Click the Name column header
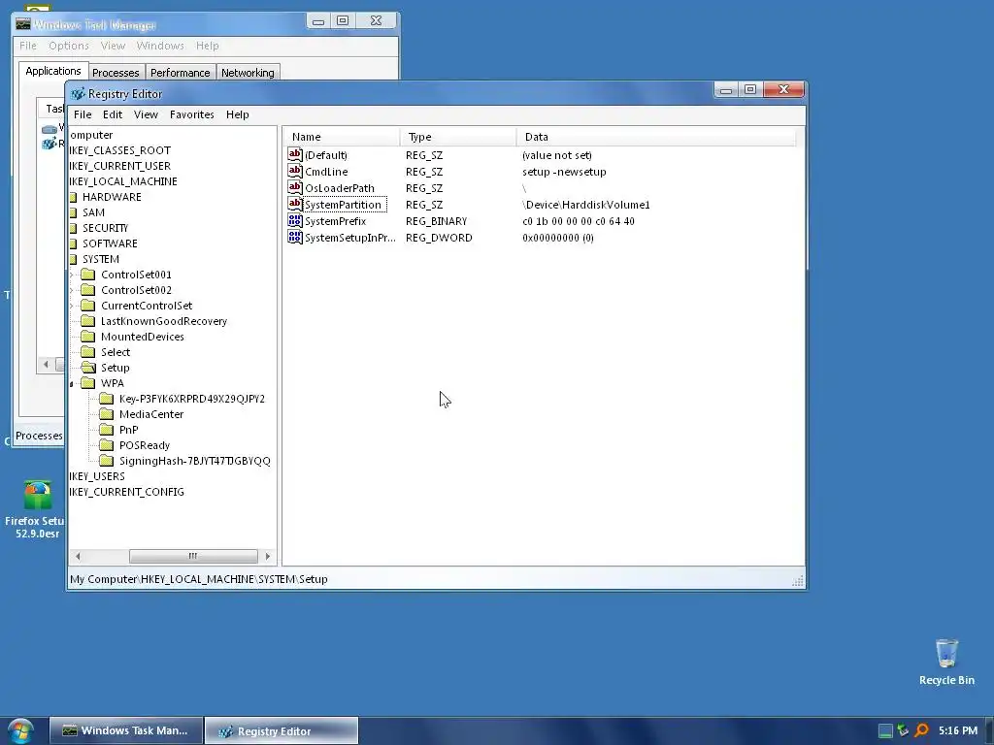994x745 pixels. tap(341, 137)
